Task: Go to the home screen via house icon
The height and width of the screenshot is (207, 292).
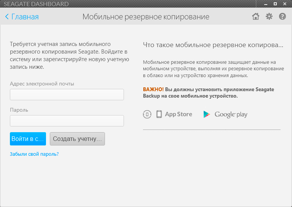Action: tap(256, 17)
